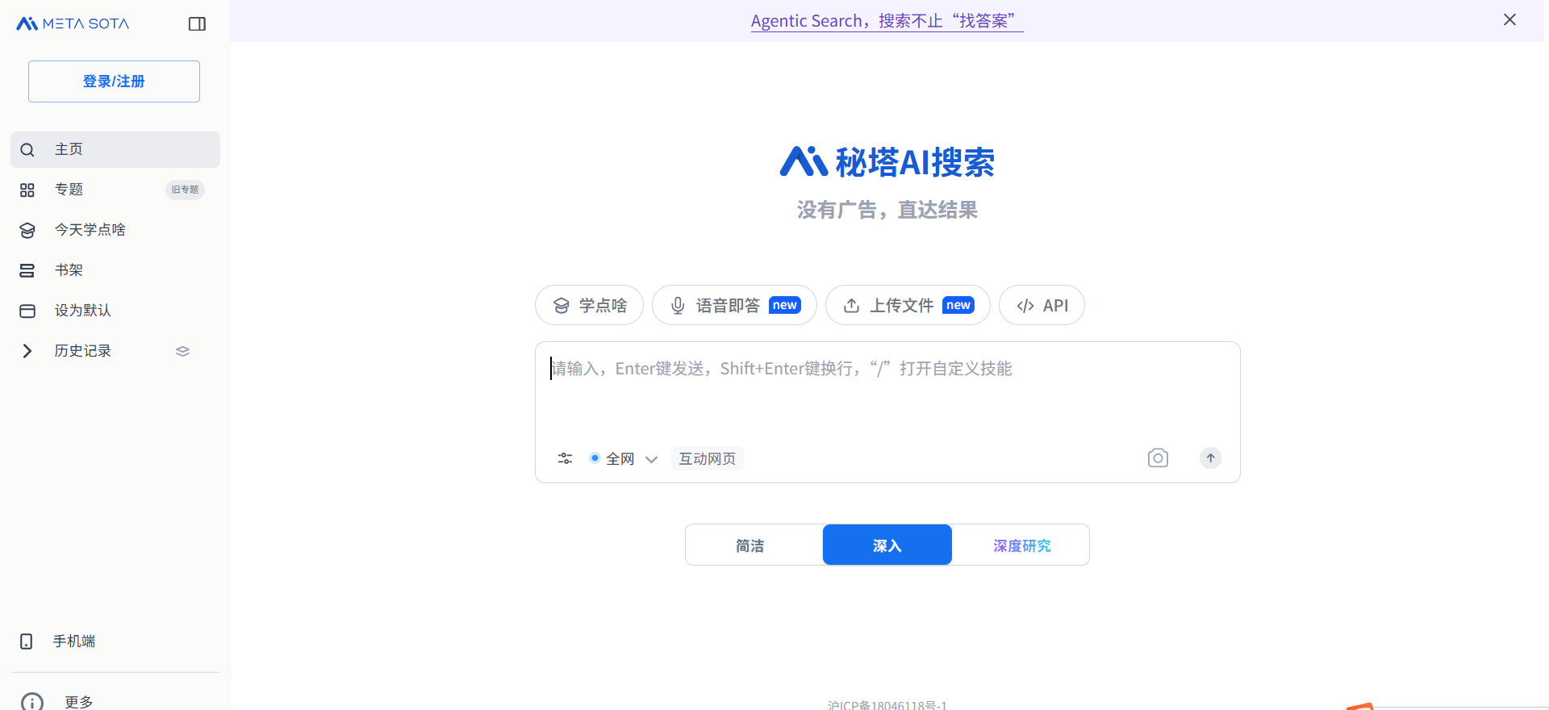The width and height of the screenshot is (1549, 710).
Task: Open the Agentic Search banner link
Action: (886, 21)
